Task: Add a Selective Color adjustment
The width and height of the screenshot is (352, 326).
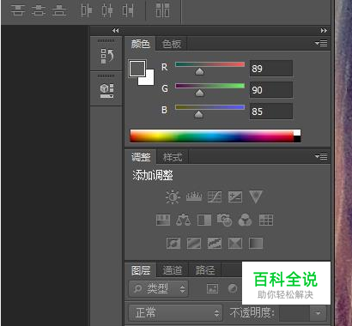Action: pos(235,244)
